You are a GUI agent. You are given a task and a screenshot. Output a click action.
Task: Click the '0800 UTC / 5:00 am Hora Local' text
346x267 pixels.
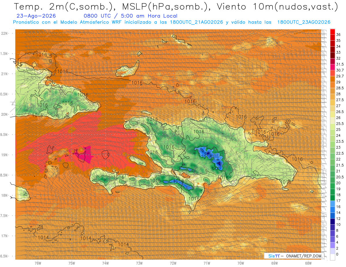[x=131, y=16]
